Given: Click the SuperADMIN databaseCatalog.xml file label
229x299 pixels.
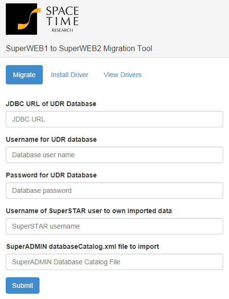Looking at the screenshot, I should click(x=83, y=246).
